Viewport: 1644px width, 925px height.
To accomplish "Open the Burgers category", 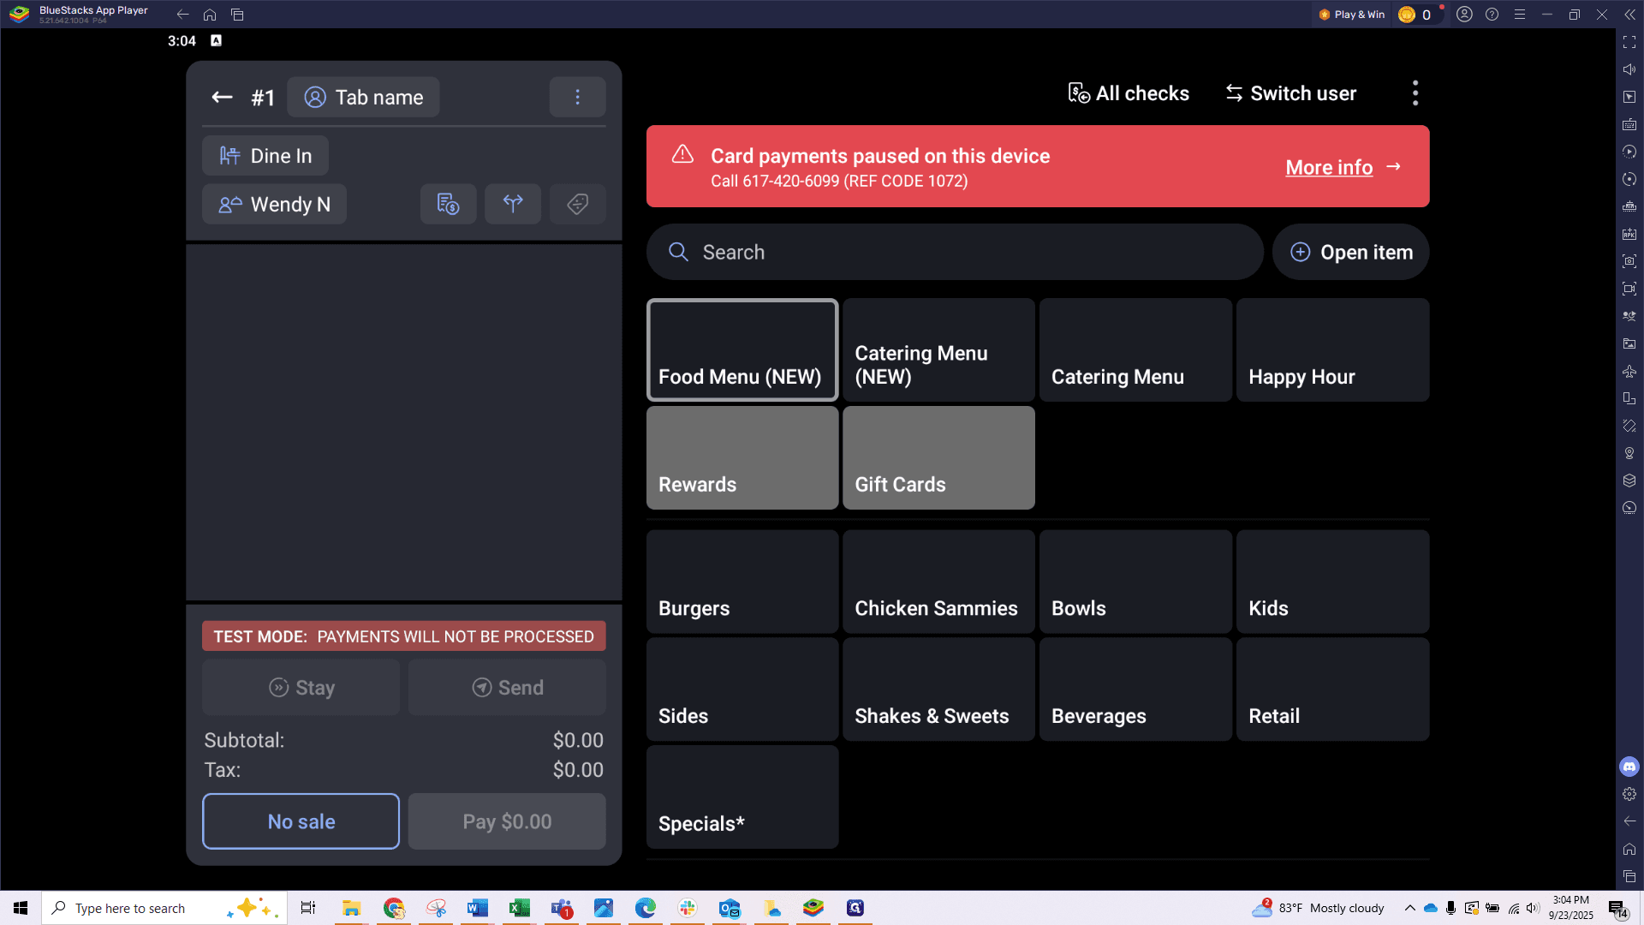I will pos(742,582).
